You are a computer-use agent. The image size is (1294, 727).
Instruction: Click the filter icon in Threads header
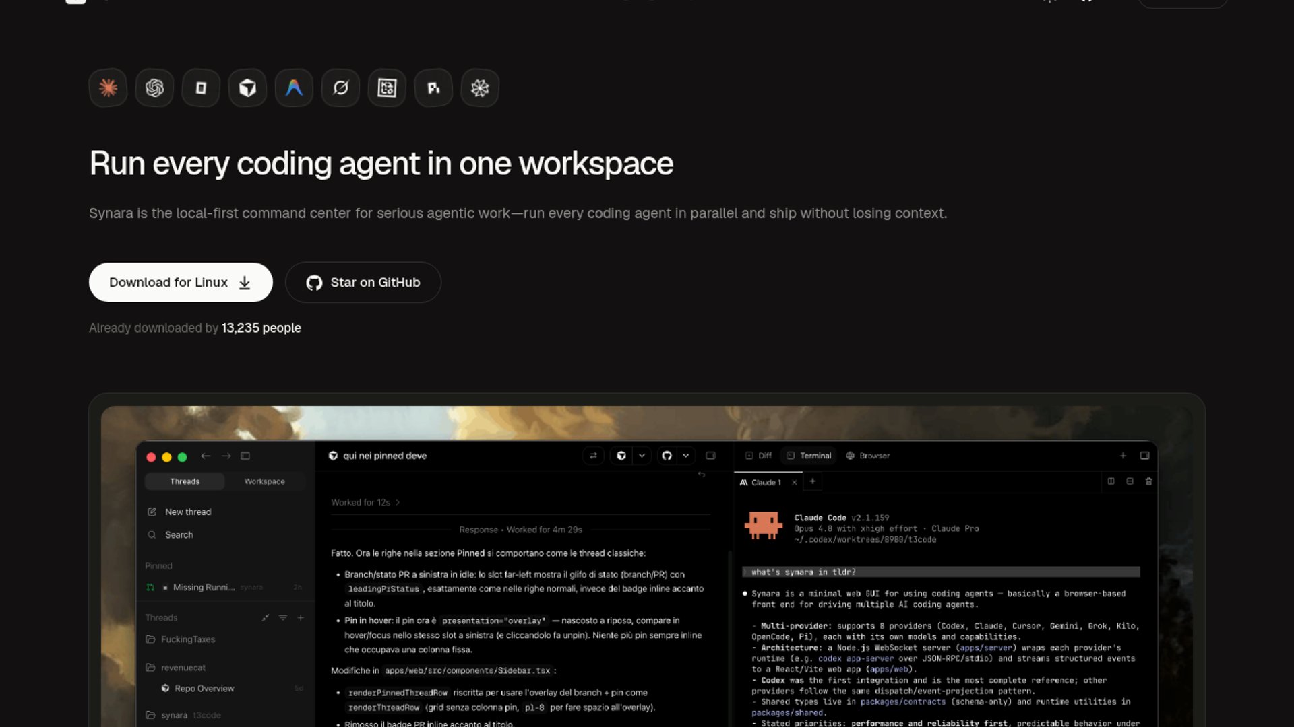(x=283, y=617)
